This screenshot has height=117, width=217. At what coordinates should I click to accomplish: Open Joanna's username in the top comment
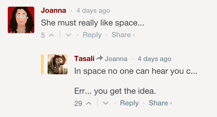point(53,11)
